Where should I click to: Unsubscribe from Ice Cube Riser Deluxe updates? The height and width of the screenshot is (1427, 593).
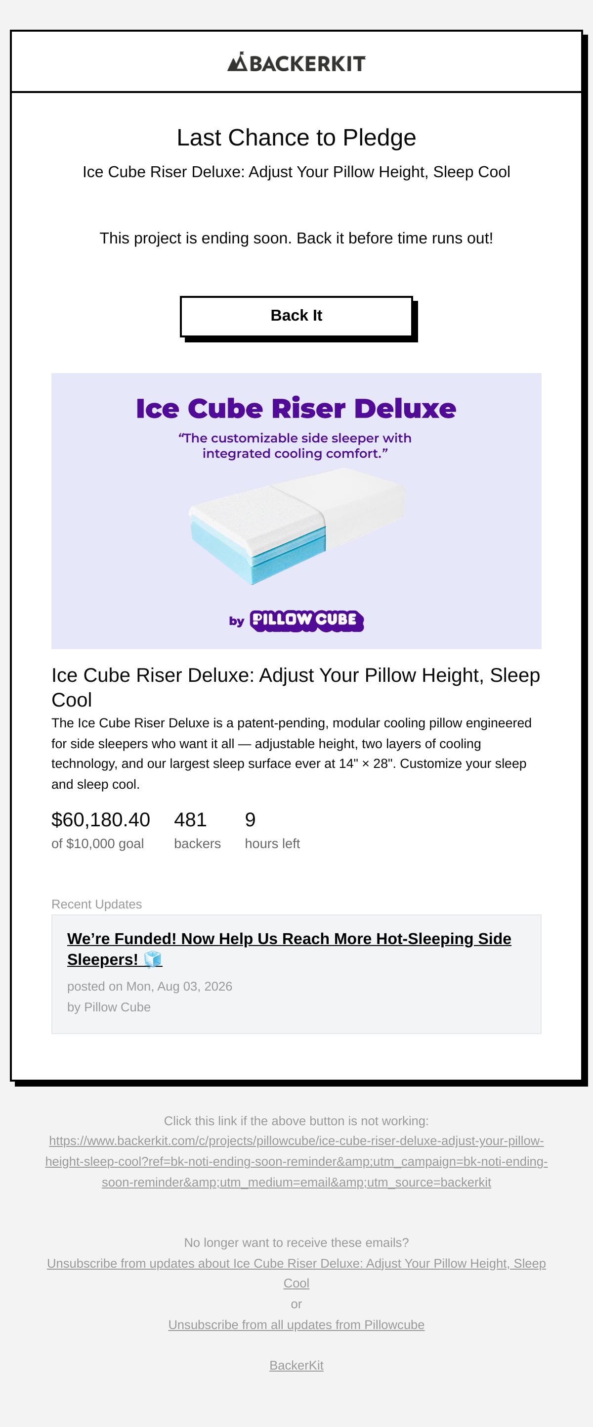click(x=296, y=1273)
